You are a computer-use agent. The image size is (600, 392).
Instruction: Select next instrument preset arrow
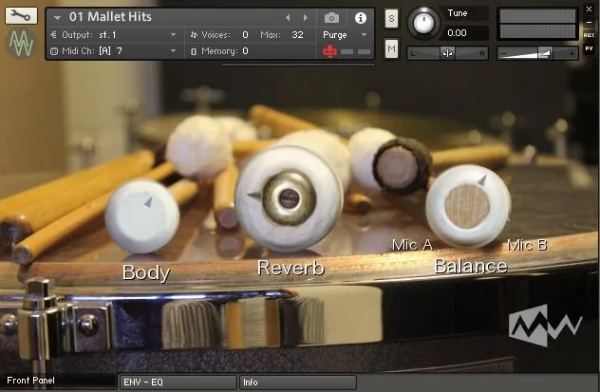(306, 18)
